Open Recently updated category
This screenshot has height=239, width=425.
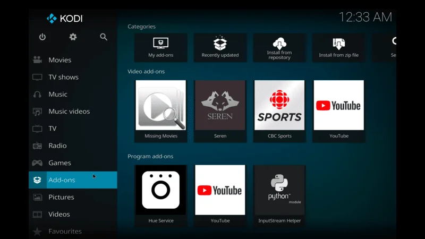pyautogui.click(x=220, y=48)
